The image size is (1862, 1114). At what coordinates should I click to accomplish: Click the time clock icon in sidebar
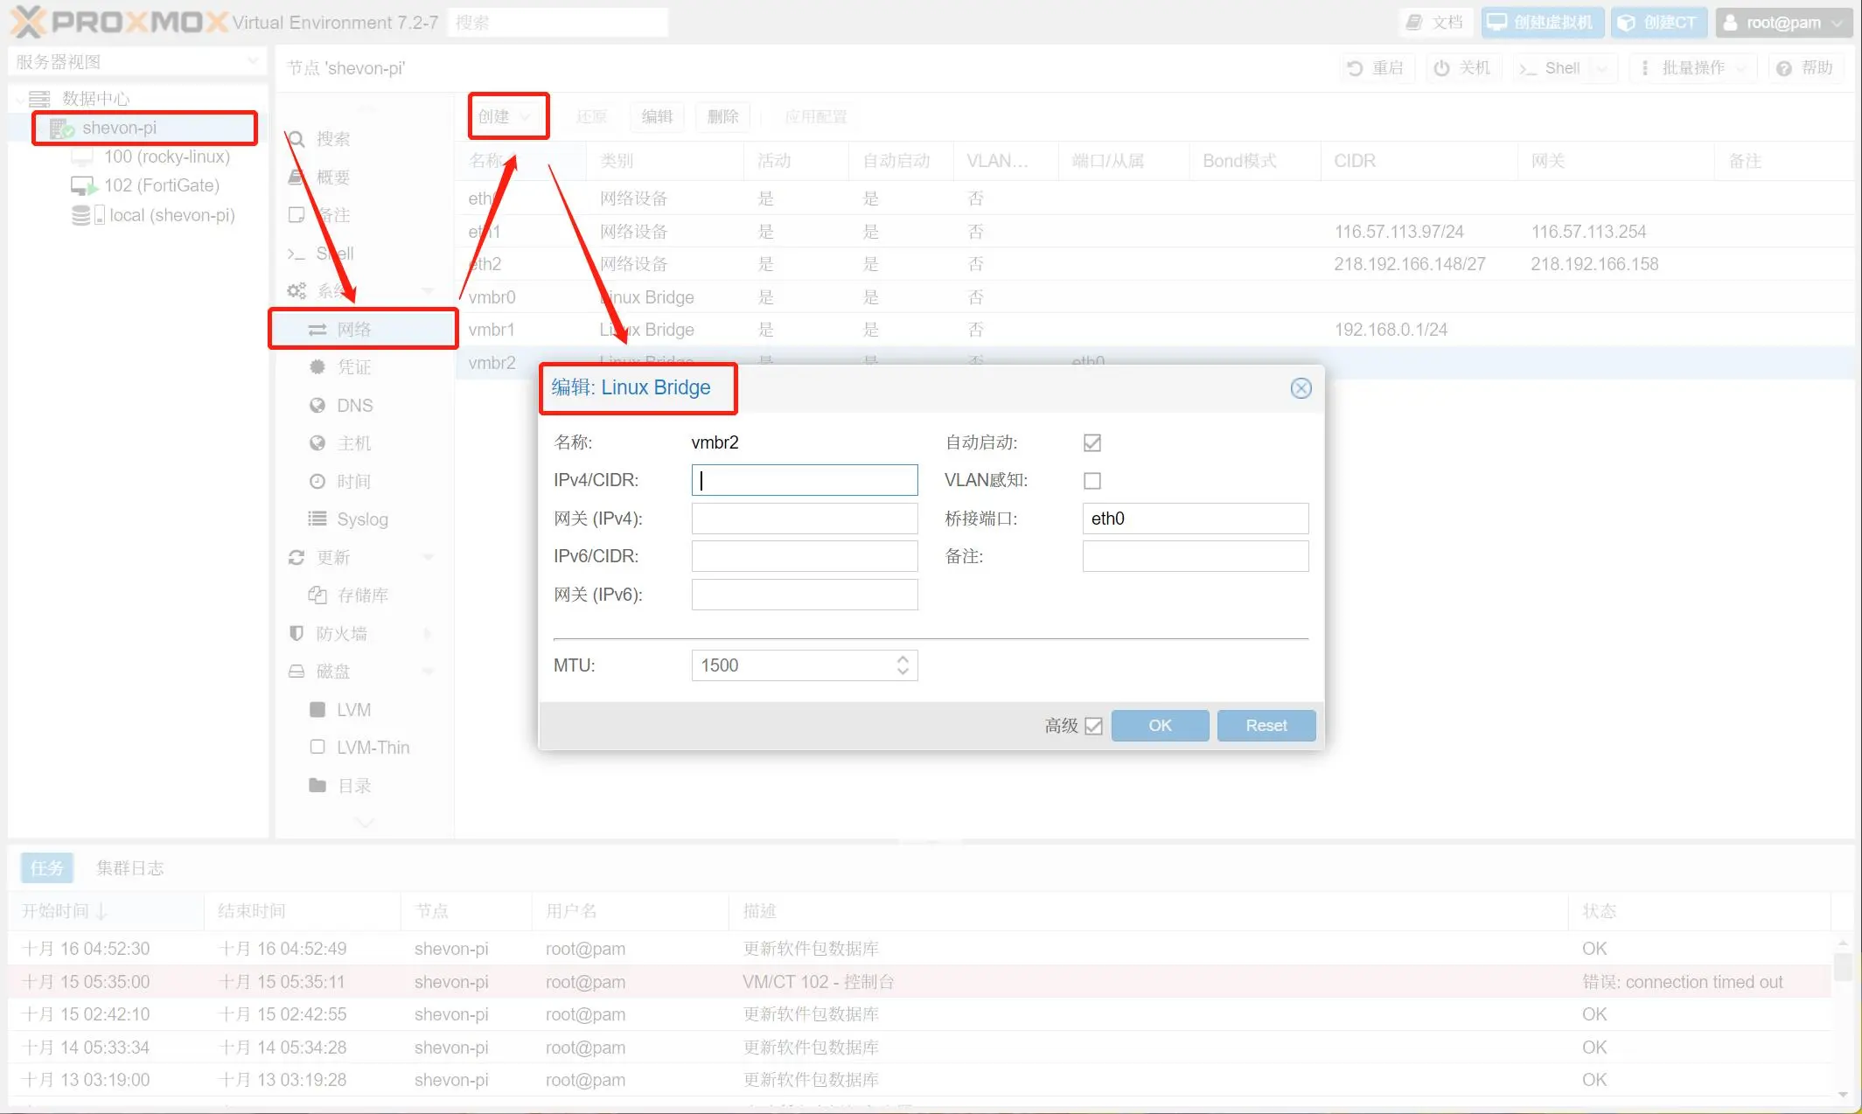(317, 481)
